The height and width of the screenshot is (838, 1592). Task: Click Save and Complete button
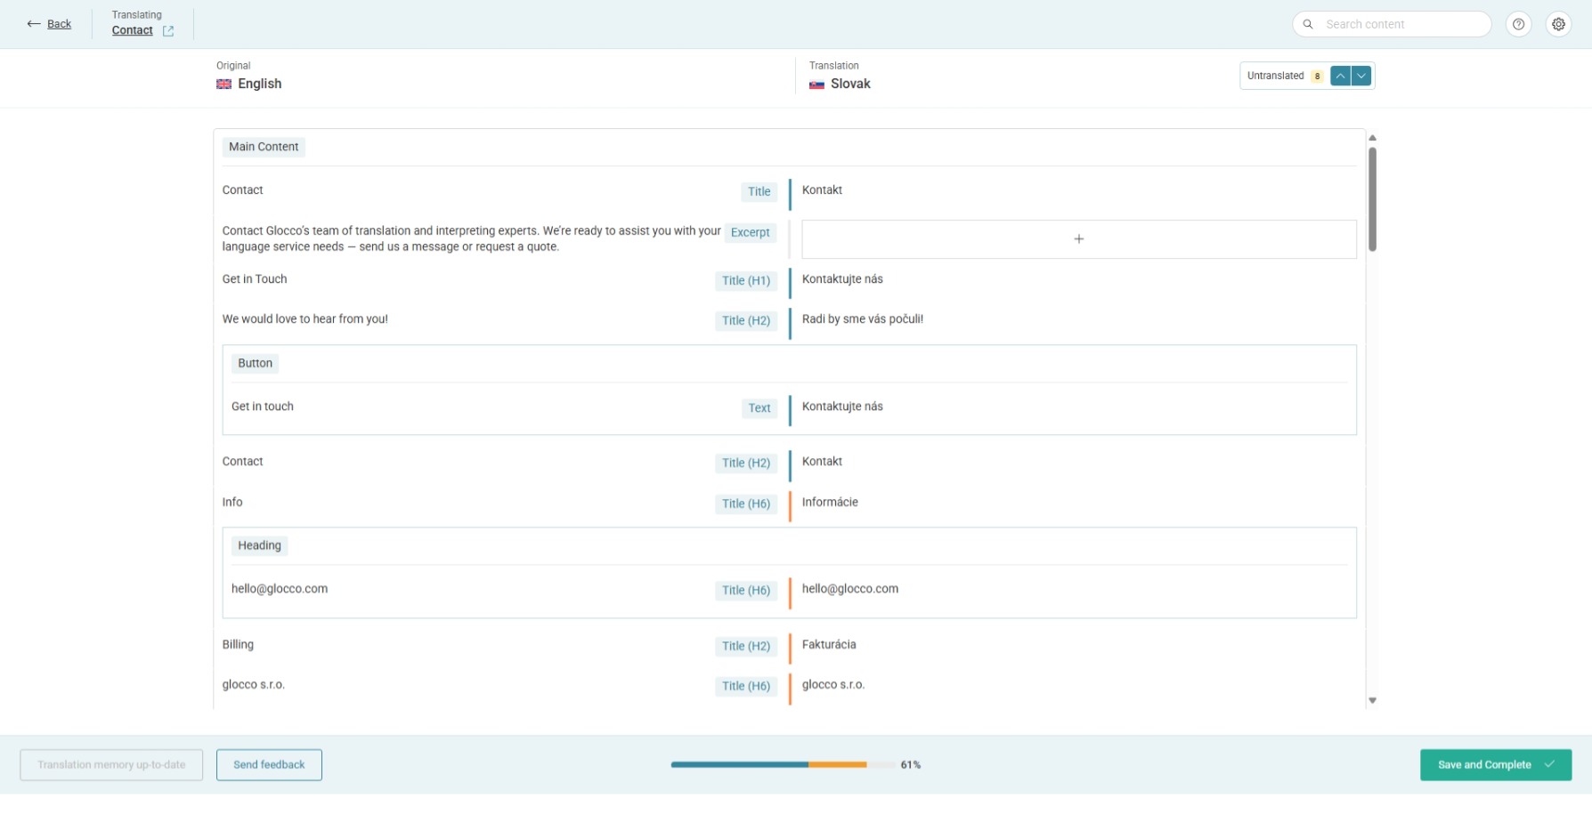pos(1496,765)
